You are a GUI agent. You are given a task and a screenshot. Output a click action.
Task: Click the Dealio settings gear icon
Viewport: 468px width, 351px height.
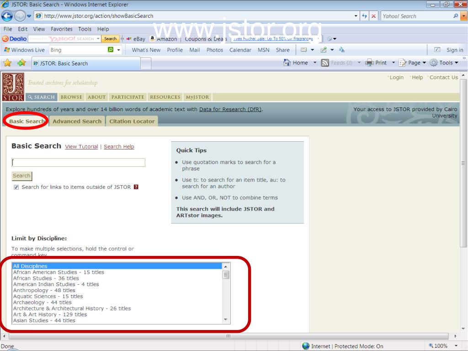tap(330, 39)
